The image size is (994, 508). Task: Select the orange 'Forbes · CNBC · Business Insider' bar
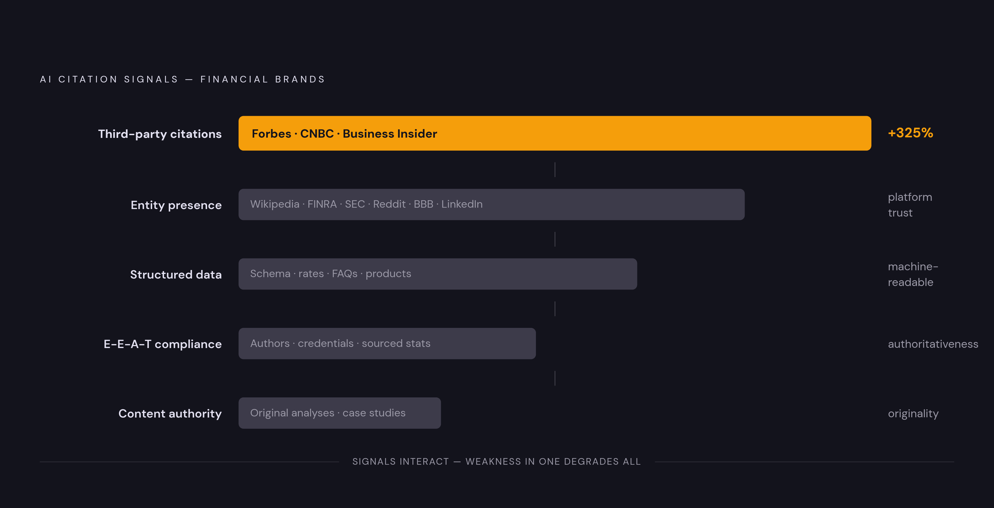coord(554,133)
